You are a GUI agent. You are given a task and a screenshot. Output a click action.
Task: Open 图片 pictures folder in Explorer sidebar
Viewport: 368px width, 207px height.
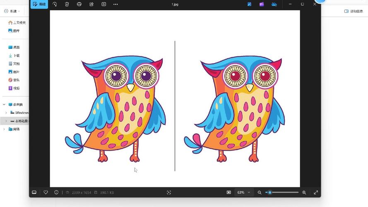coord(14,72)
